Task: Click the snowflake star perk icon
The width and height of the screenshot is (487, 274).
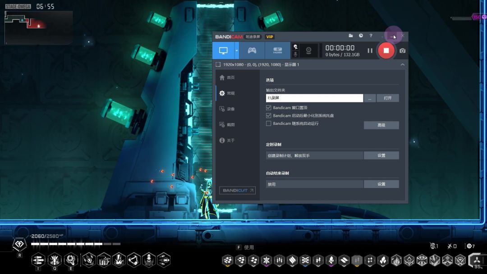Action: [x=266, y=260]
